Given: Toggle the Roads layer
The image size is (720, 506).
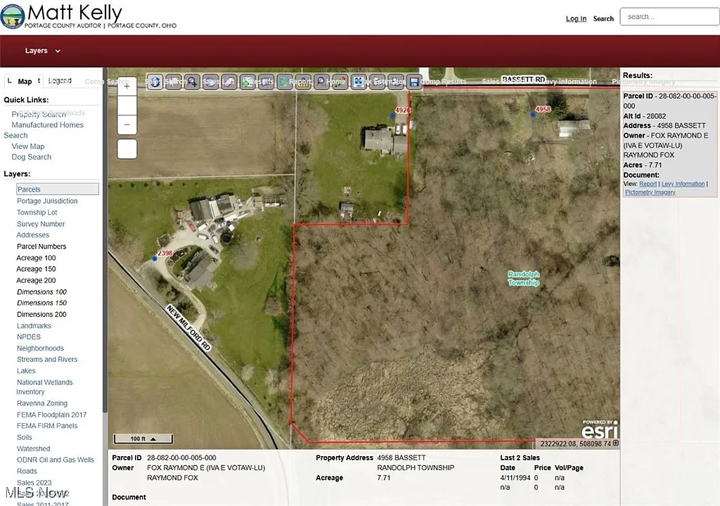Looking at the screenshot, I should click(x=27, y=471).
